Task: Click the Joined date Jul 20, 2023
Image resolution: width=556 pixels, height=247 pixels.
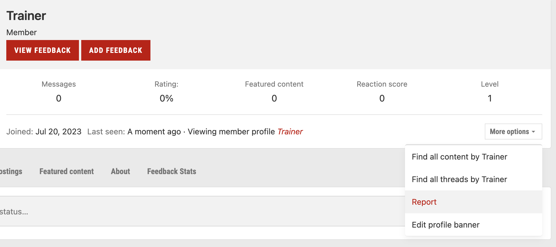Action: [58, 132]
